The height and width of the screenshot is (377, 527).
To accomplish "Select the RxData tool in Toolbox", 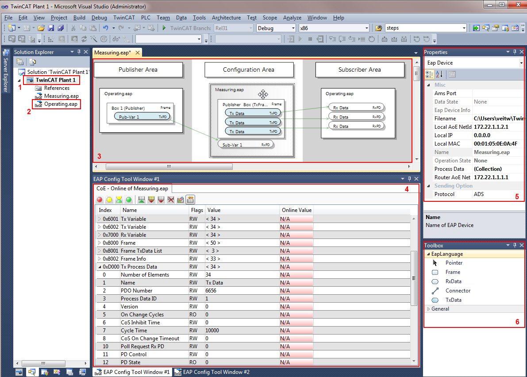I will 454,281.
